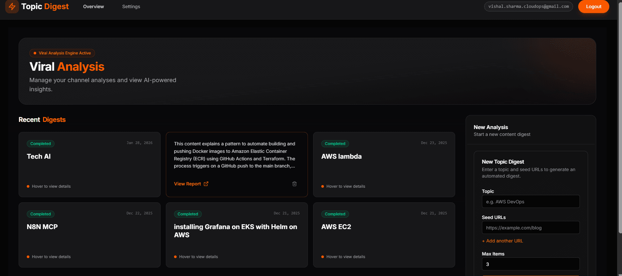This screenshot has height=276, width=622.
Task: Click the New Topic Digest heading
Action: click(503, 162)
